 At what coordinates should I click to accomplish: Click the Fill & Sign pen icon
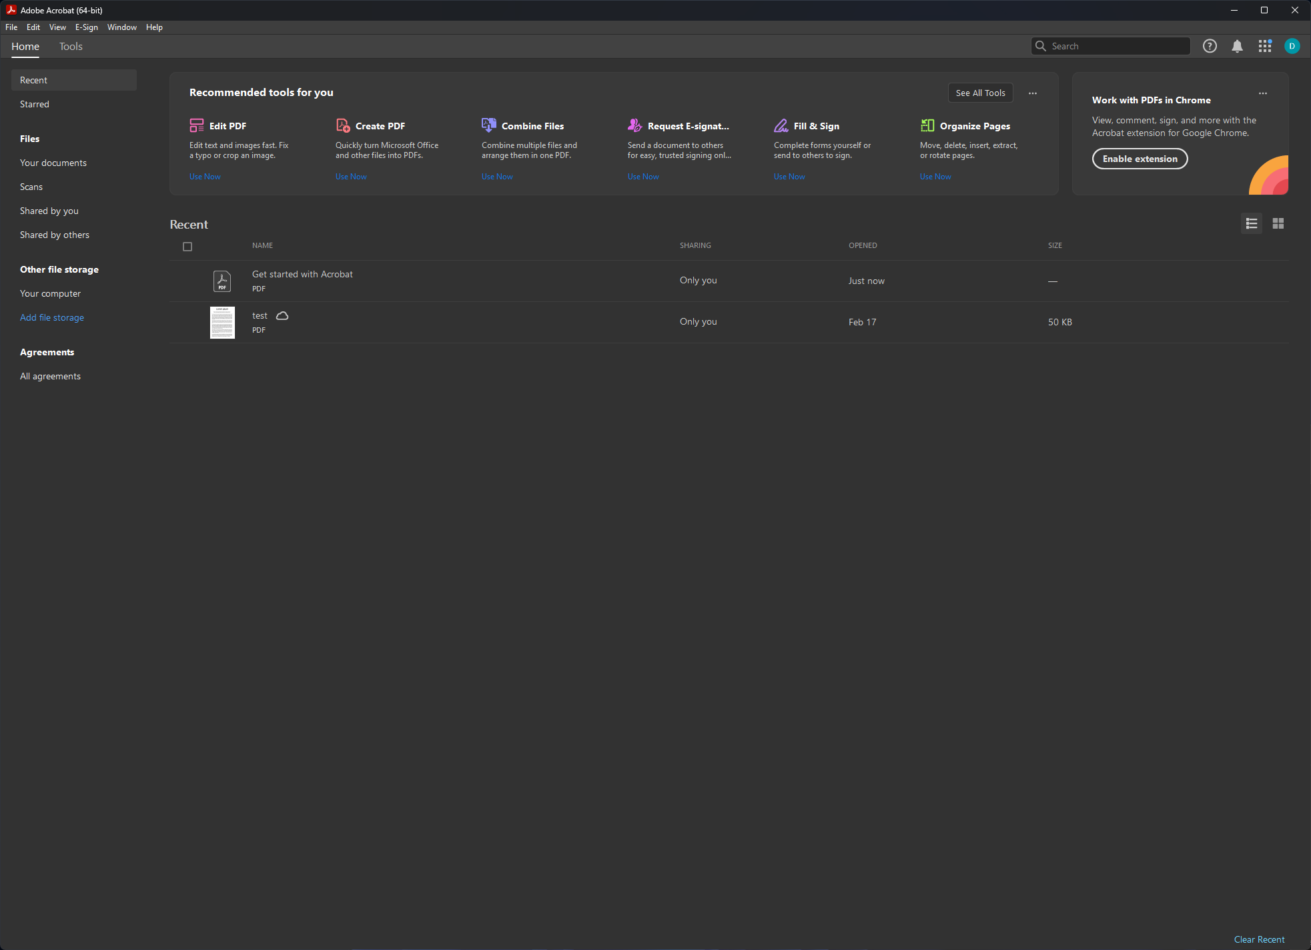tap(781, 125)
